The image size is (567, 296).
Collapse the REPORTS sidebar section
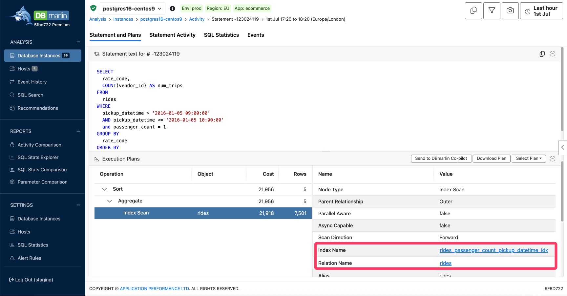tap(78, 131)
